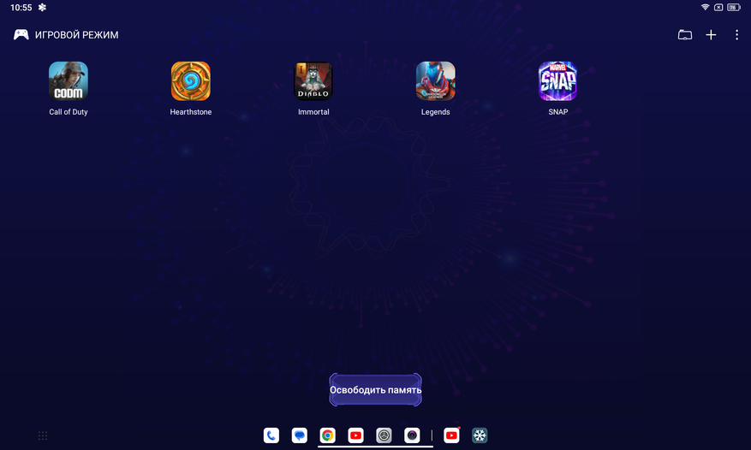Launch Chrome from the dock
The image size is (751, 450).
(x=328, y=435)
